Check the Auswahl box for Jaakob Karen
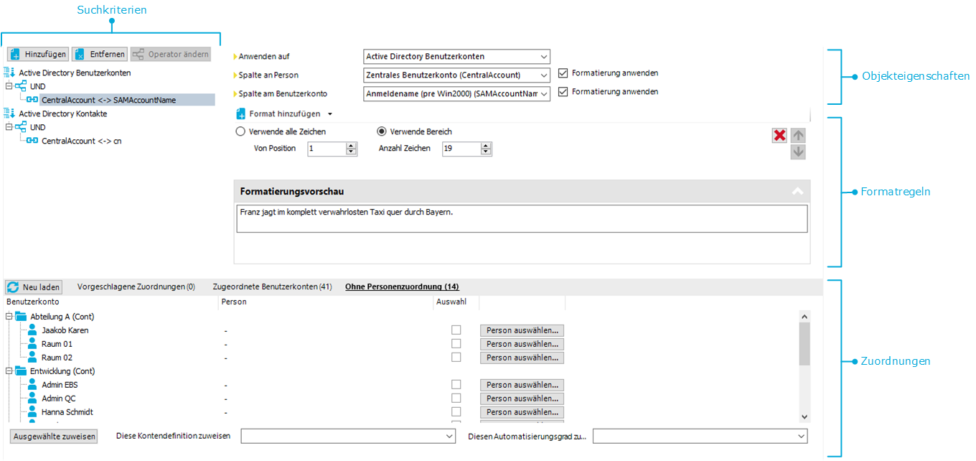 click(x=456, y=330)
